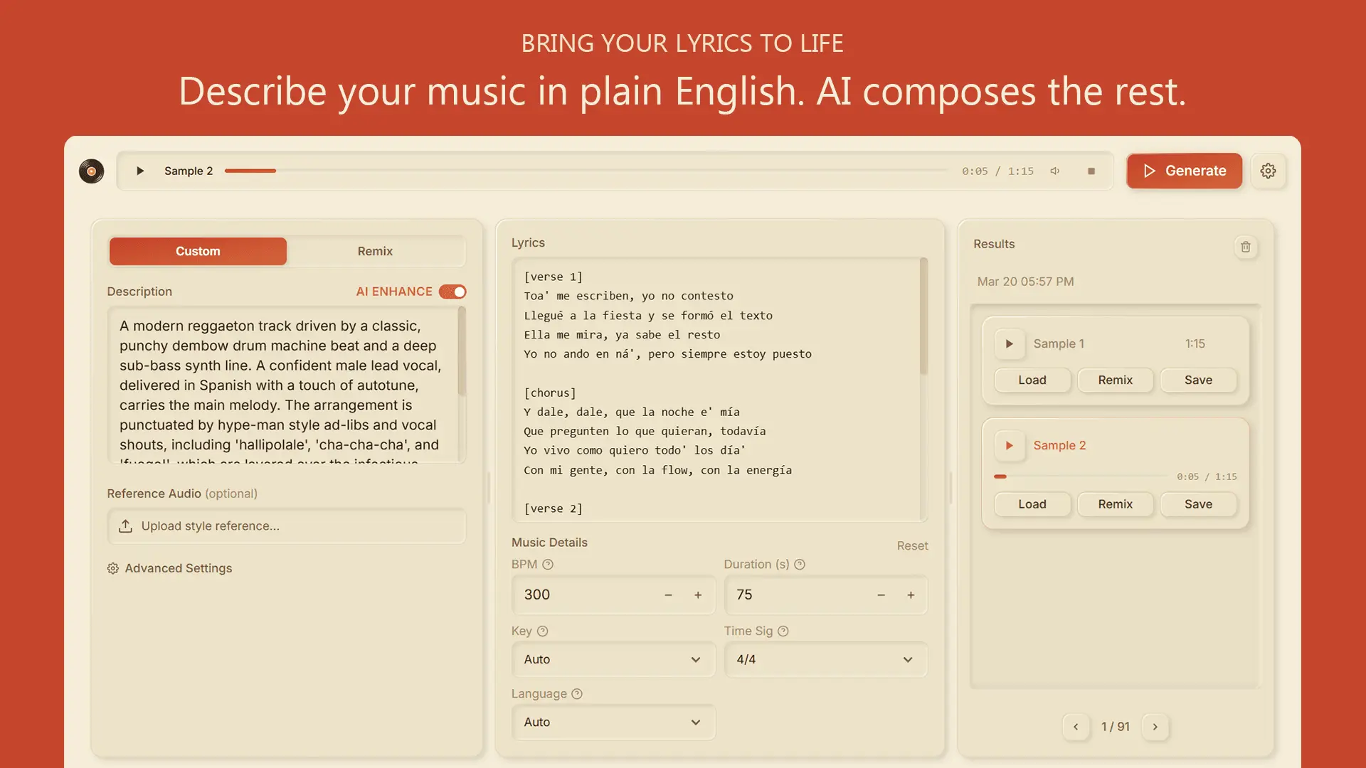The height and width of the screenshot is (768, 1366).
Task: Open the Key dropdown set to Auto
Action: pos(613,659)
